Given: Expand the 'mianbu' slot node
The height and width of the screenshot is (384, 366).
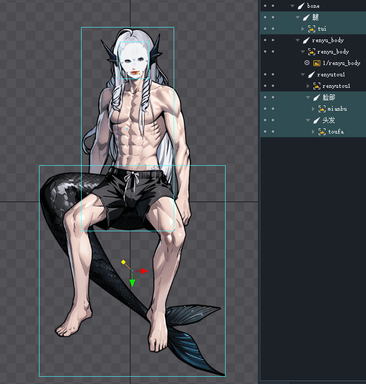Looking at the screenshot, I should point(313,109).
